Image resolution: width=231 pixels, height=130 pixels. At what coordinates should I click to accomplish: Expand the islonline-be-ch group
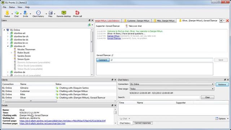8,36
